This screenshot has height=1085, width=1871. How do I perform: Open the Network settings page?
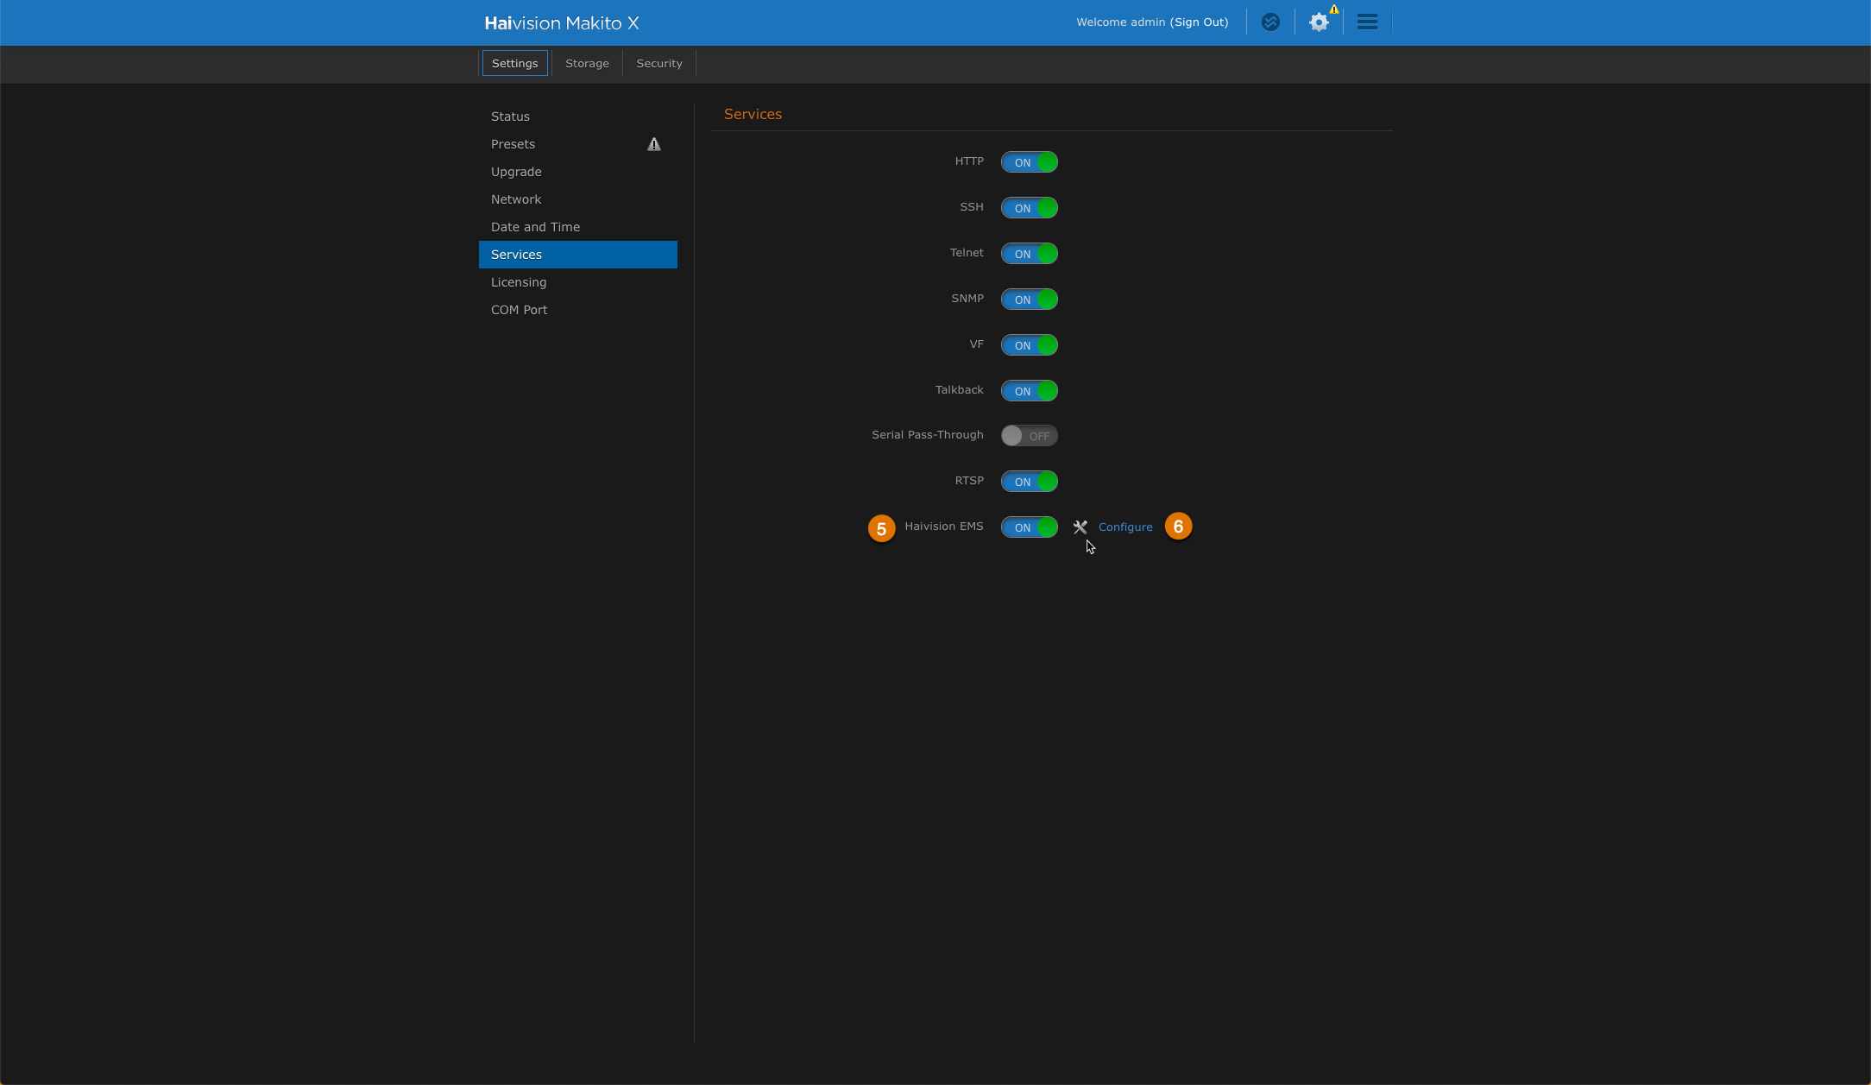(x=516, y=199)
